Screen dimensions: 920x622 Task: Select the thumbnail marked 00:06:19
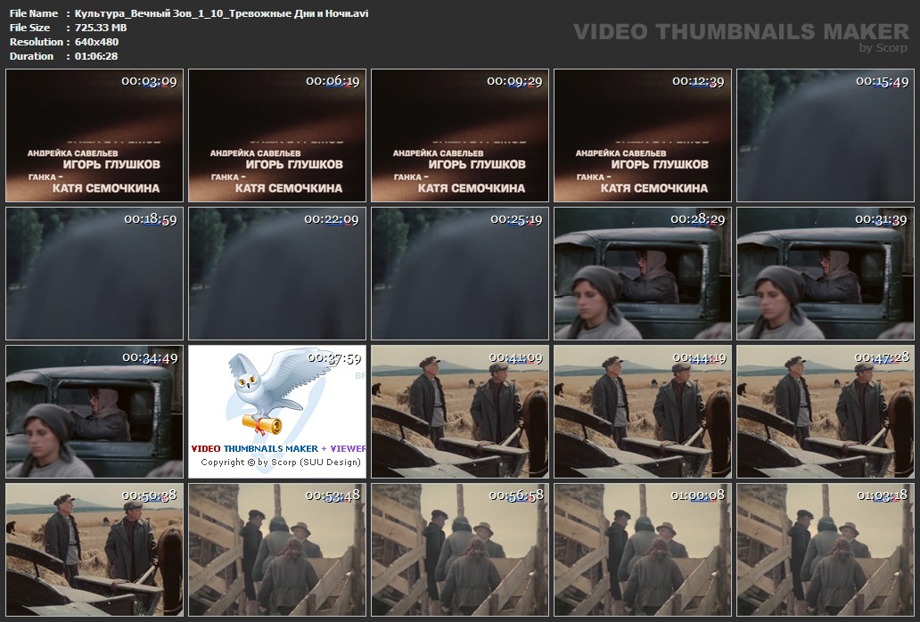[276, 135]
